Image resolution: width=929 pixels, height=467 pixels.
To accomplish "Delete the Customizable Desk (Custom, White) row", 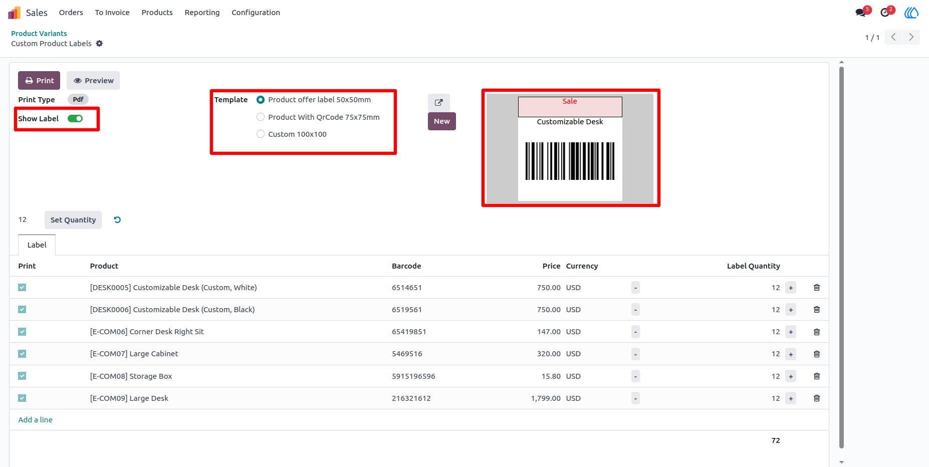I will click(x=817, y=288).
